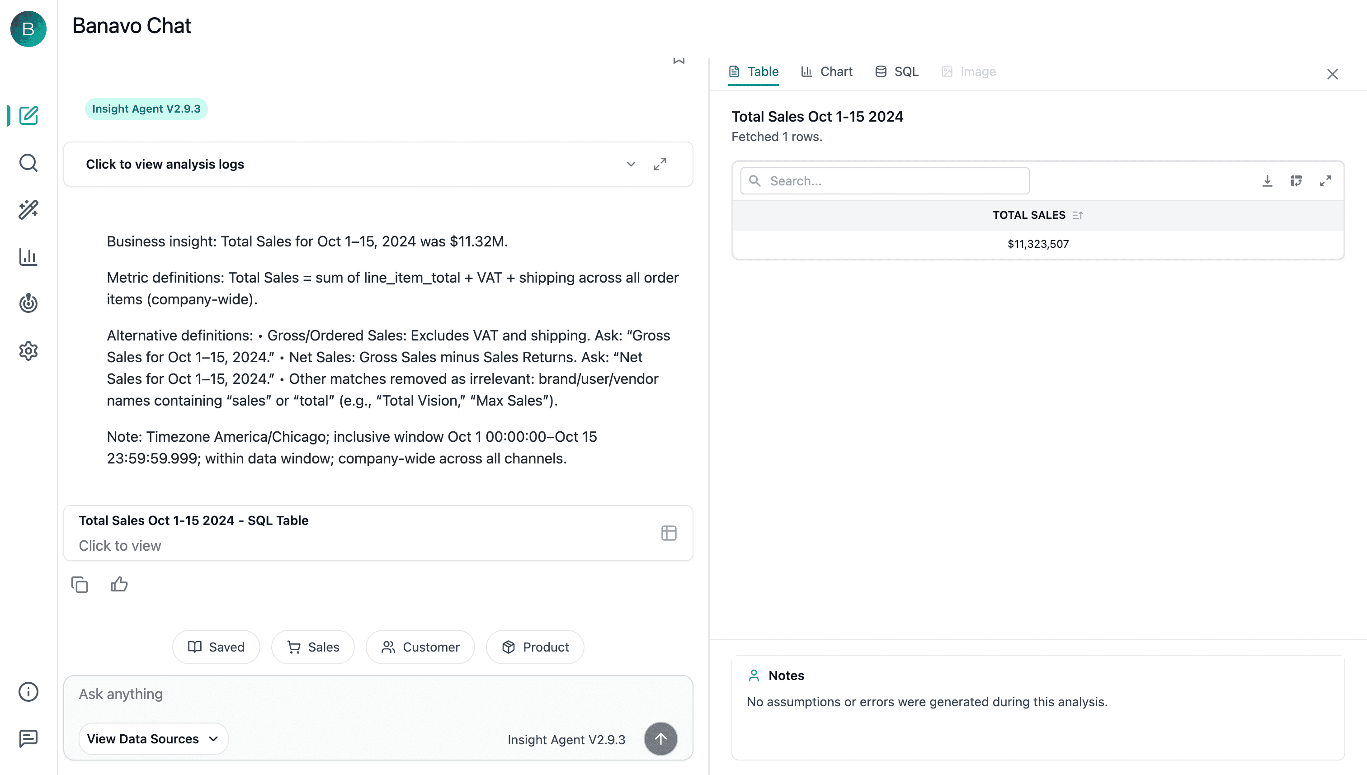Open the search icon in sidebar
Screen dimensions: 1367x775
pyautogui.click(x=28, y=163)
